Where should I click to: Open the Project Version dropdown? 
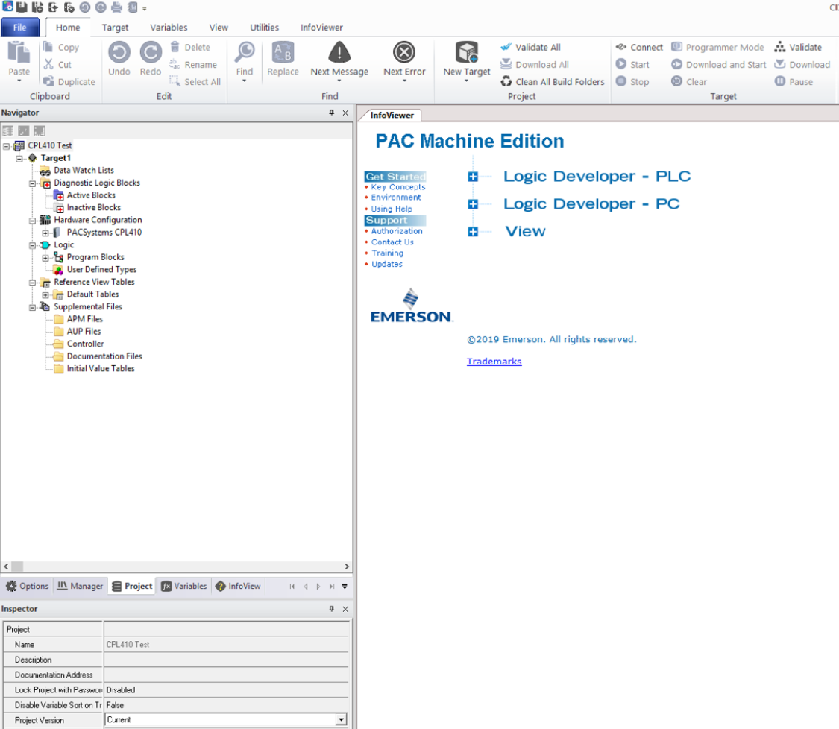pos(341,720)
